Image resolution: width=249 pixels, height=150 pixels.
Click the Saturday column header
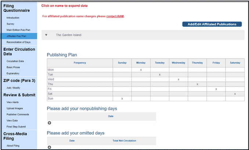[235, 63]
